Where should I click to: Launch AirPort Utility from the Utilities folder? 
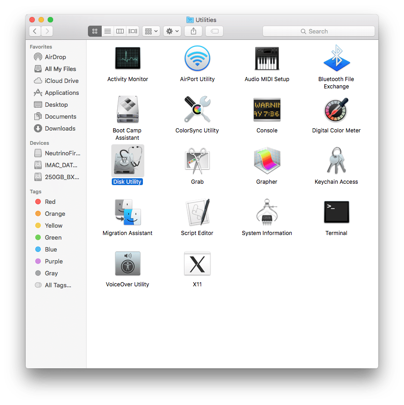click(197, 59)
